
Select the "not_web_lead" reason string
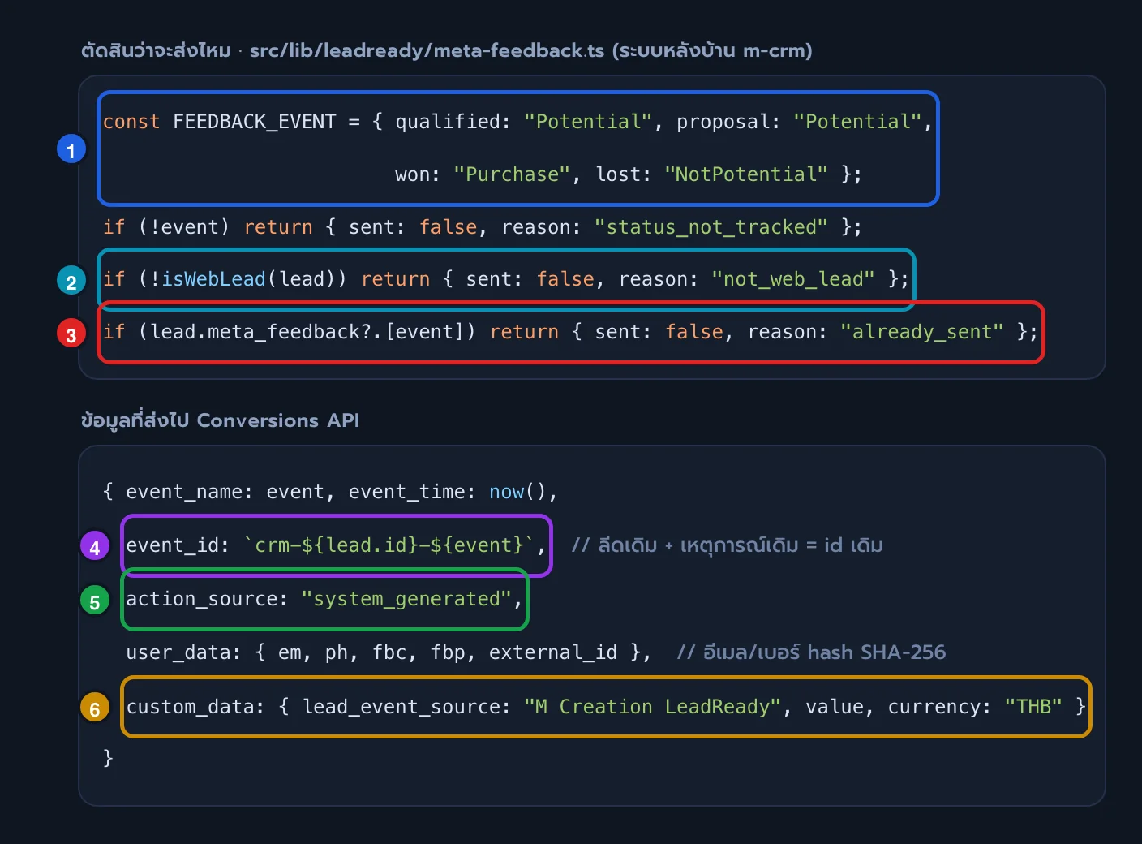793,279
